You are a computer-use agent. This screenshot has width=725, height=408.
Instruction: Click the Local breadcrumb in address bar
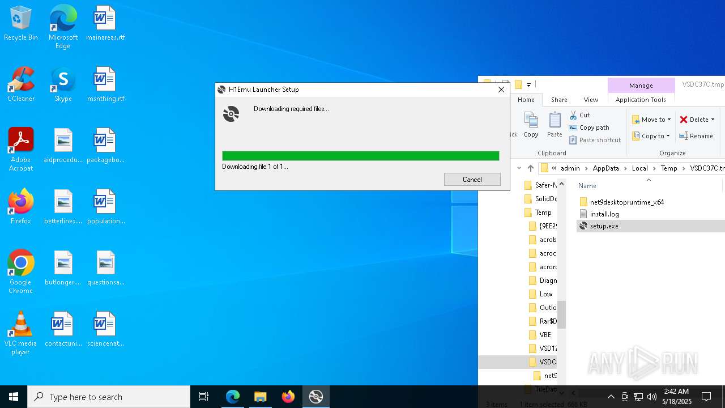640,168
